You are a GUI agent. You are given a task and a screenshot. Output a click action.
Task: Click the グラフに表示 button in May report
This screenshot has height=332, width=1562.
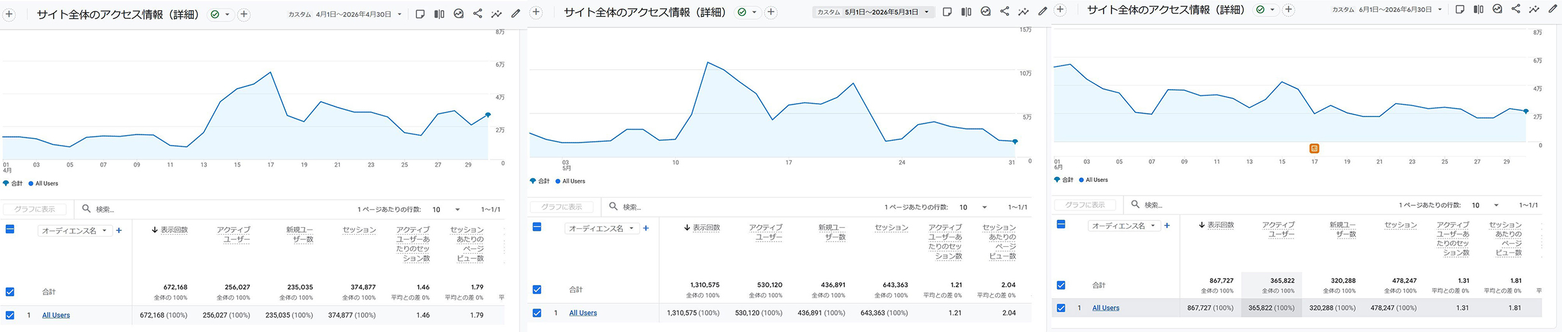pos(562,207)
